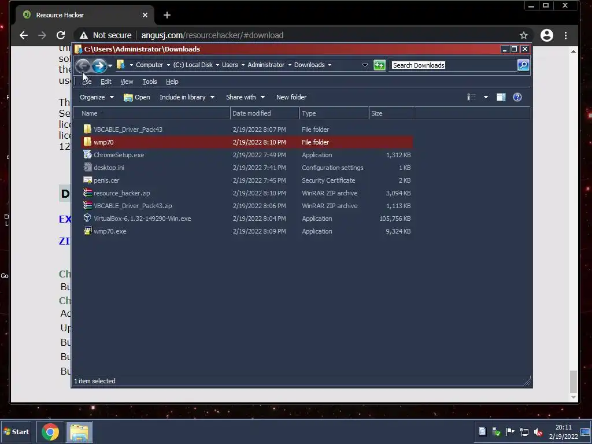This screenshot has height=444, width=592.
Task: Click the Not secure warning icon in Chrome
Action: coord(83,35)
